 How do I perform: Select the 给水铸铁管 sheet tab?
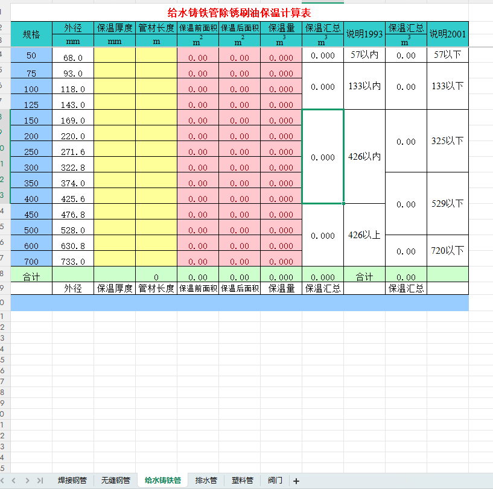[x=162, y=481]
